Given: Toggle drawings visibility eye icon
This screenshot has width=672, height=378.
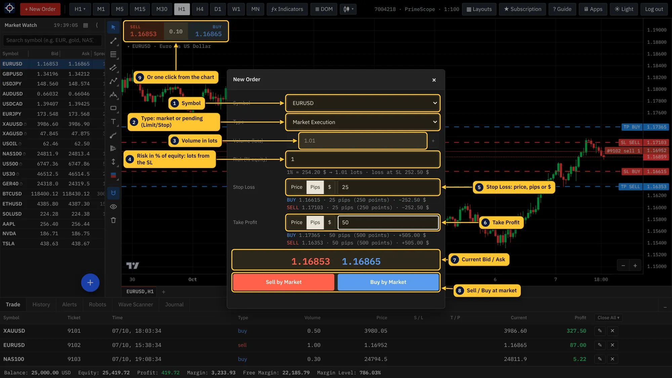Looking at the screenshot, I should tap(113, 207).
